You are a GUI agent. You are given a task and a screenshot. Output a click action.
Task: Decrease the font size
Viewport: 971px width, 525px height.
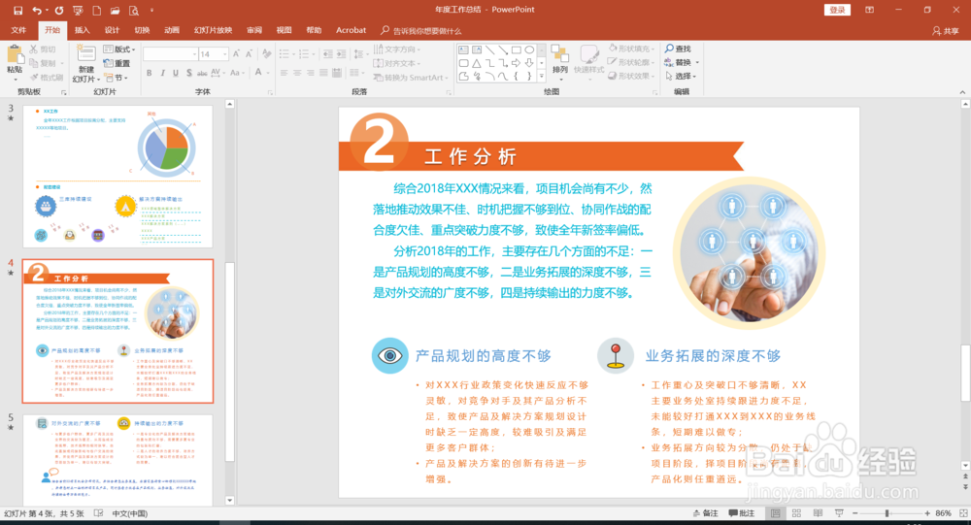[249, 54]
